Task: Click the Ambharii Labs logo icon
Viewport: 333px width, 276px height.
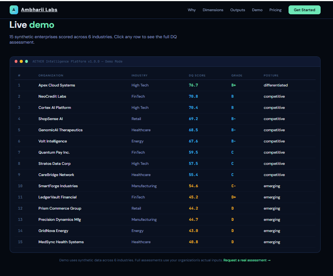Action: tap(14, 10)
